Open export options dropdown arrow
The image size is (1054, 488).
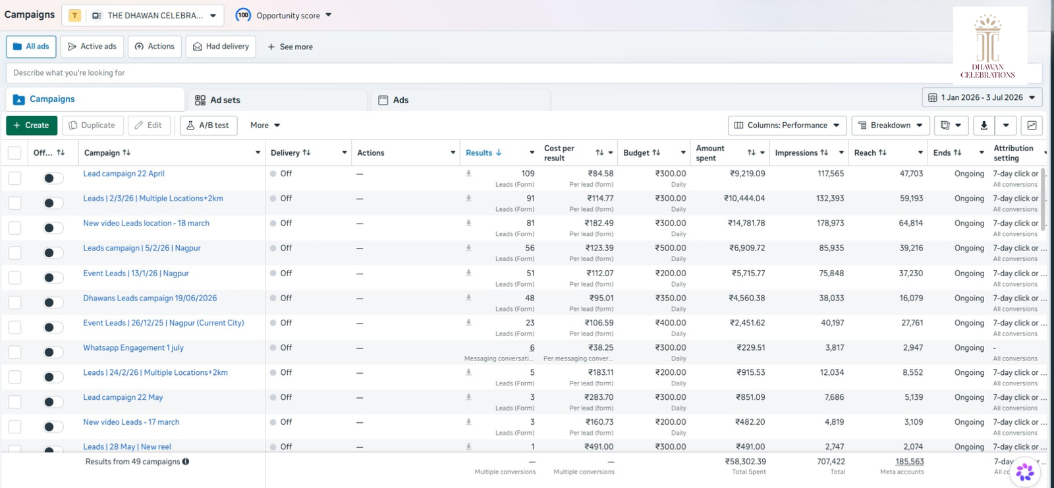(x=1006, y=125)
